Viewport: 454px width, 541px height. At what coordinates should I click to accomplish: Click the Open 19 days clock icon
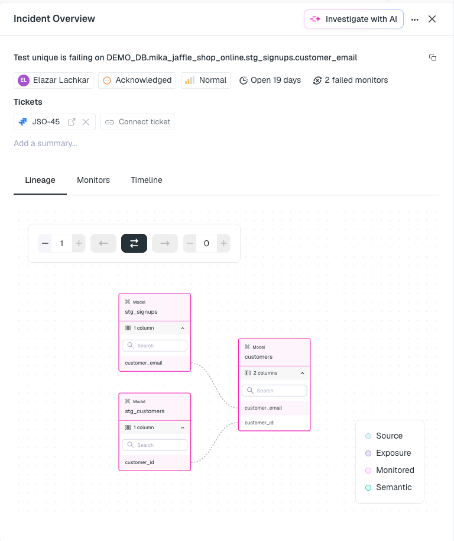(243, 80)
